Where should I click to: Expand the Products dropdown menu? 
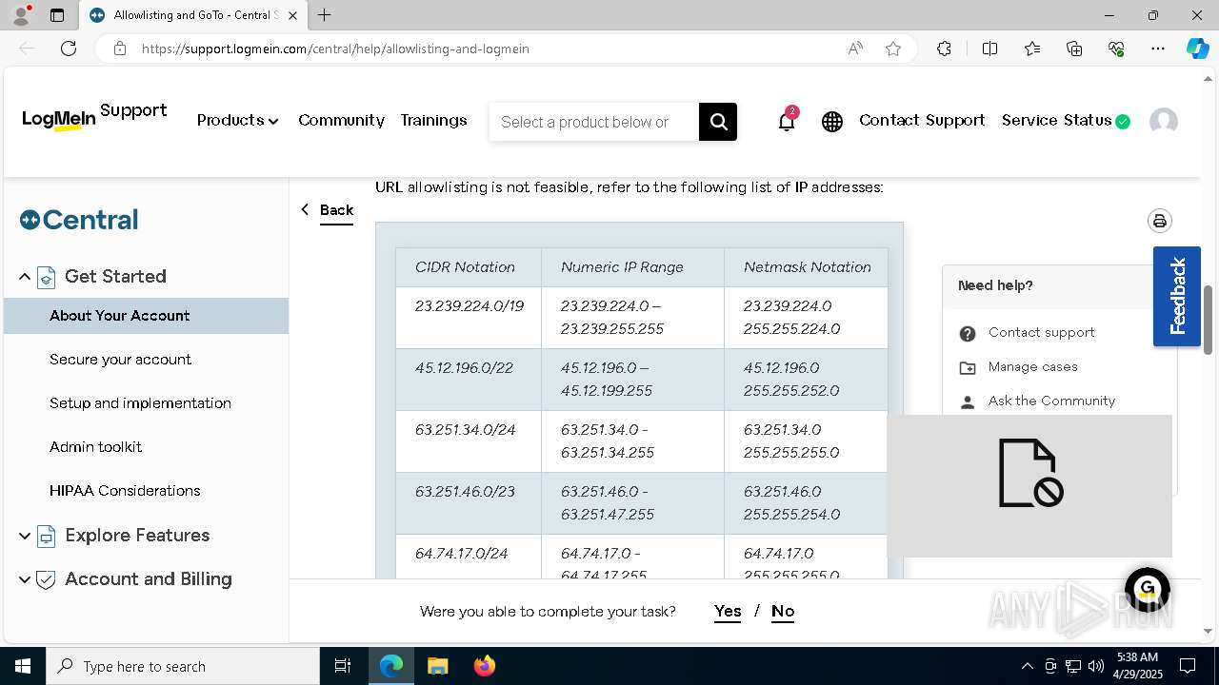(x=237, y=121)
